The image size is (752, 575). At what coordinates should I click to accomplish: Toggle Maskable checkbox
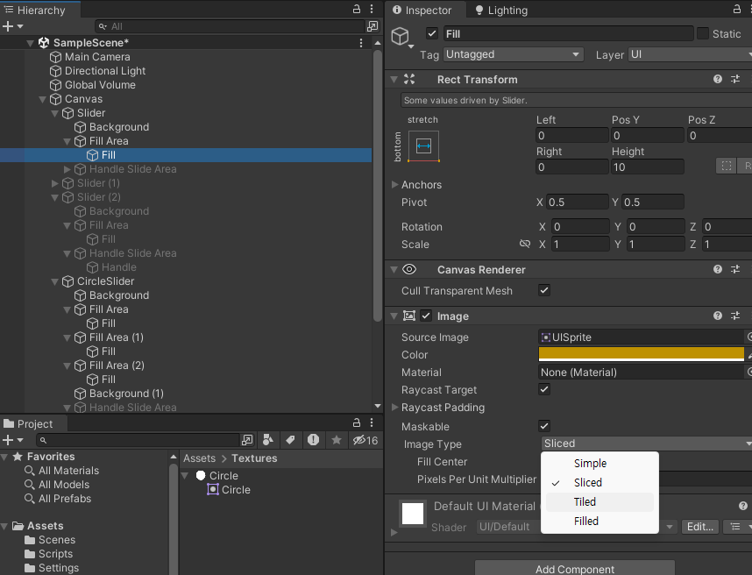coord(544,426)
